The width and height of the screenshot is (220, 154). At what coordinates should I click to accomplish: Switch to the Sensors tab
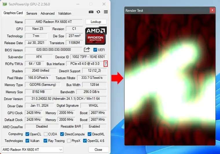click(x=32, y=14)
